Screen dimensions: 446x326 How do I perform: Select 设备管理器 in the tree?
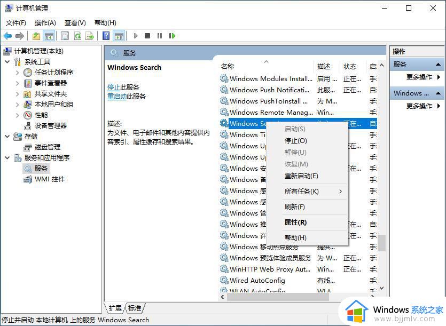point(51,125)
